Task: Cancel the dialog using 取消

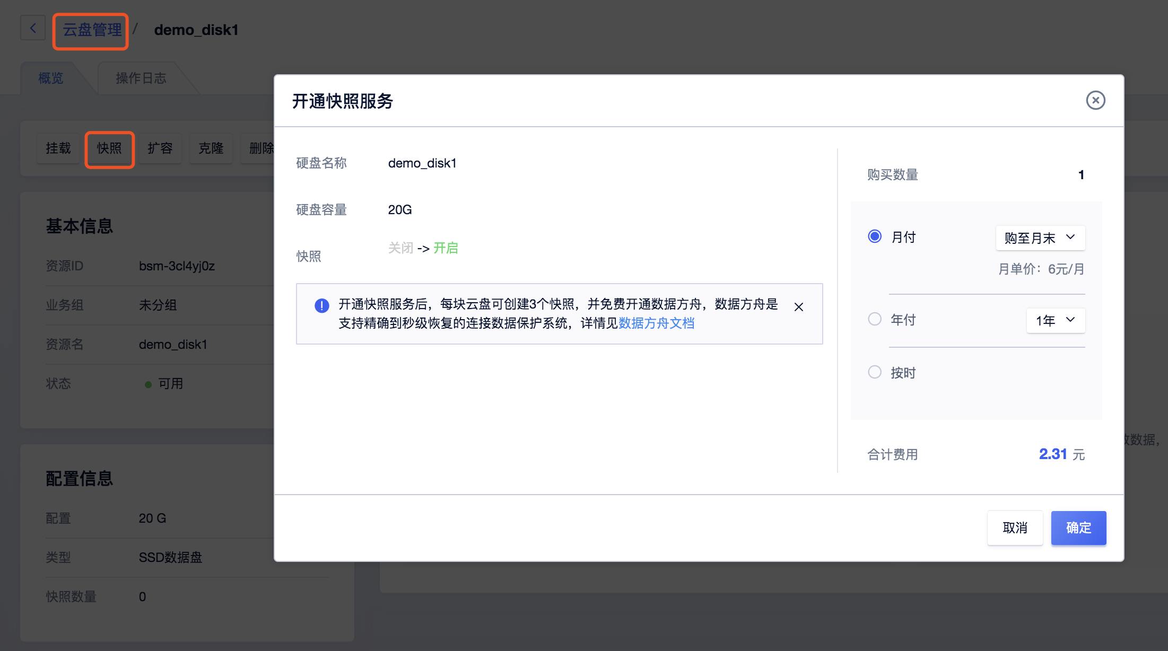Action: point(1015,528)
